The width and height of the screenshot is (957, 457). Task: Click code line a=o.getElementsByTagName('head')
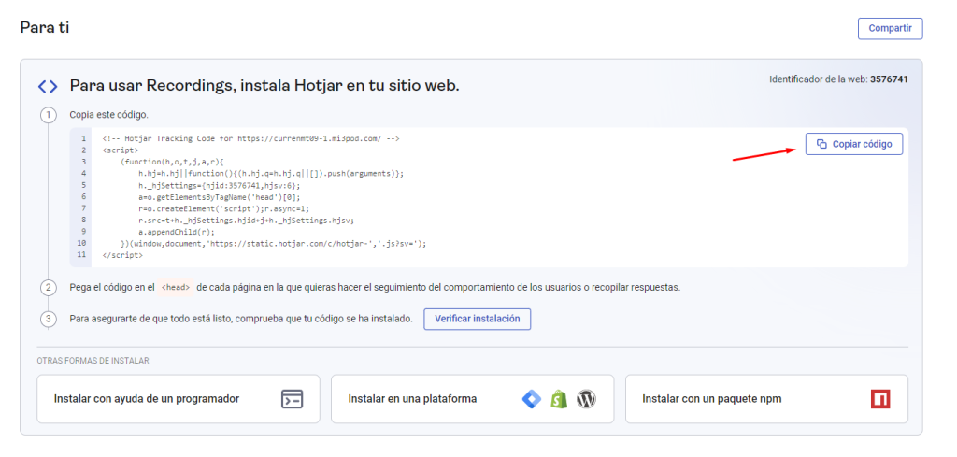point(220,197)
